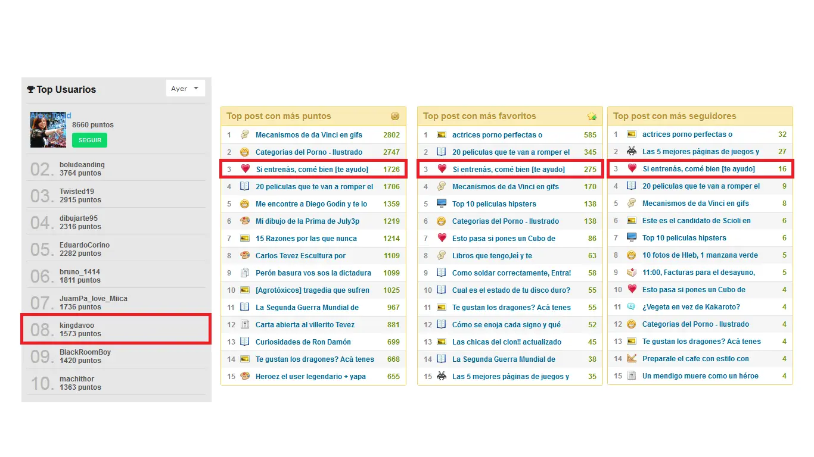Click the book icon beside 'Curiosidades de Ron Damón'
Screen dimensions: 814x457
coord(244,342)
